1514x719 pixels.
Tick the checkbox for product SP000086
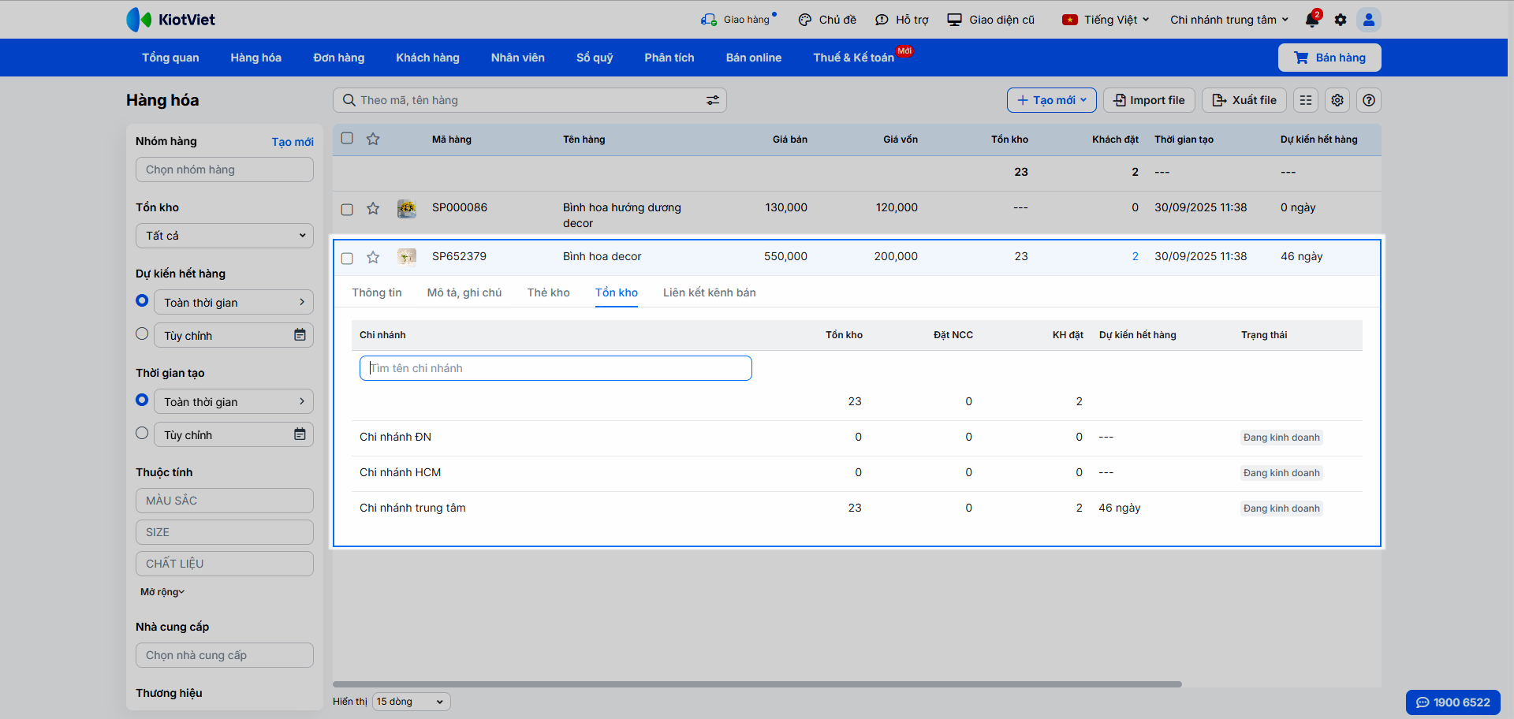(x=347, y=209)
